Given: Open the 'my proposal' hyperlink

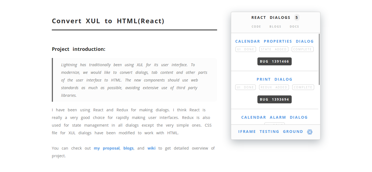Looking at the screenshot, I should 107,148.
